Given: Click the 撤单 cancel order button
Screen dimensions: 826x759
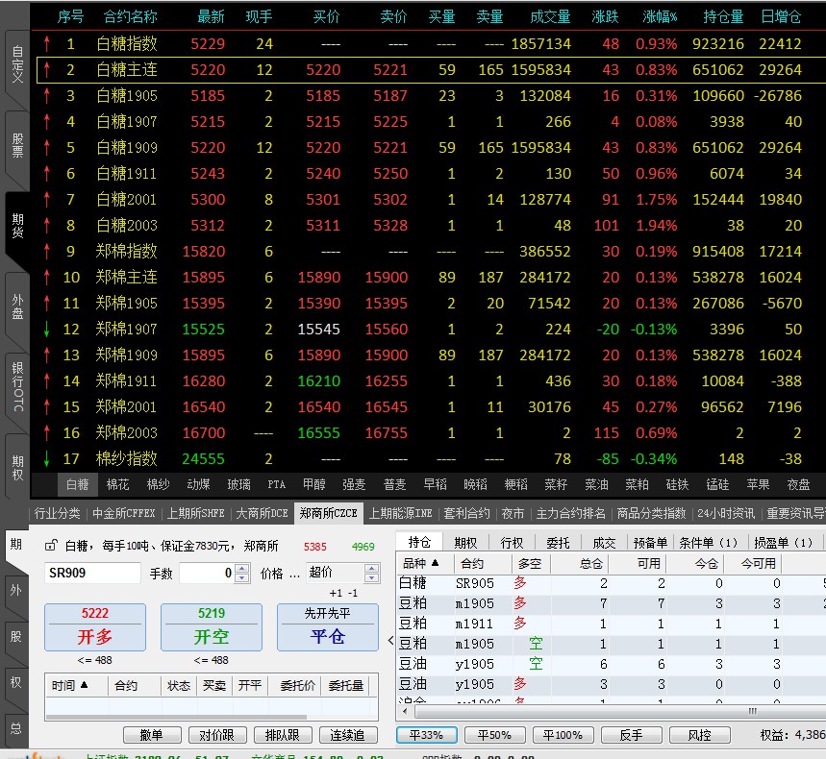Looking at the screenshot, I should click(152, 735).
